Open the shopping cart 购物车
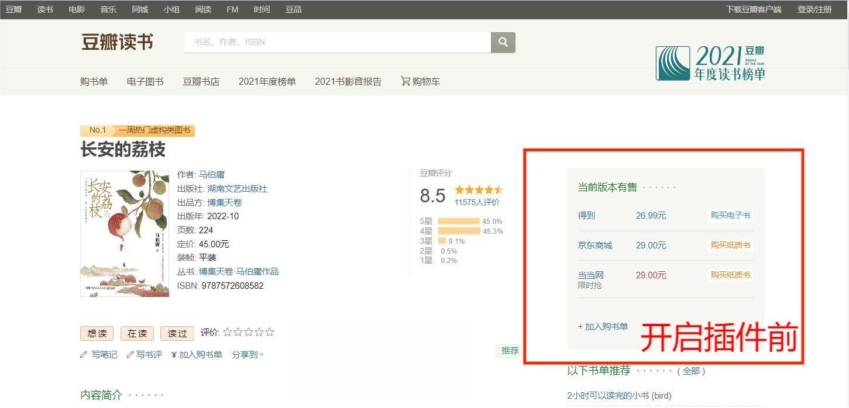Viewport: 849px width, 408px height. (x=420, y=81)
